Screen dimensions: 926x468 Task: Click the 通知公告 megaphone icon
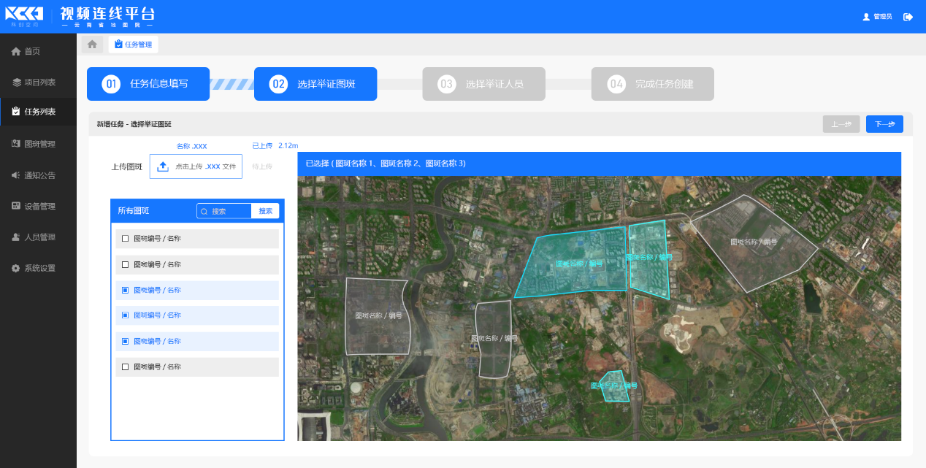point(16,175)
